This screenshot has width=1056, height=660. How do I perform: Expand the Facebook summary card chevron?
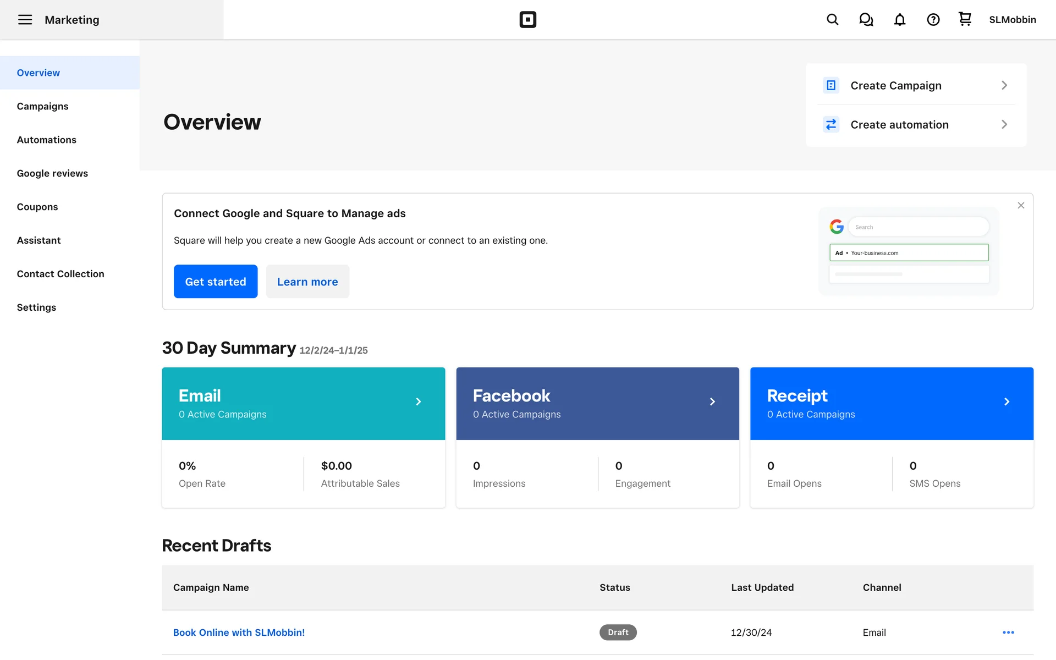point(712,402)
